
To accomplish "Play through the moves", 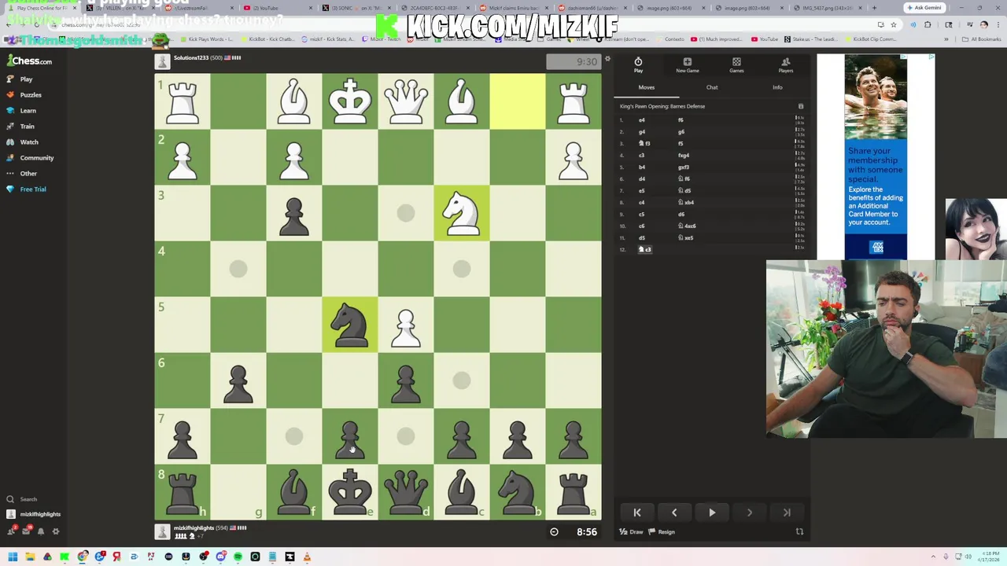I will point(712,513).
